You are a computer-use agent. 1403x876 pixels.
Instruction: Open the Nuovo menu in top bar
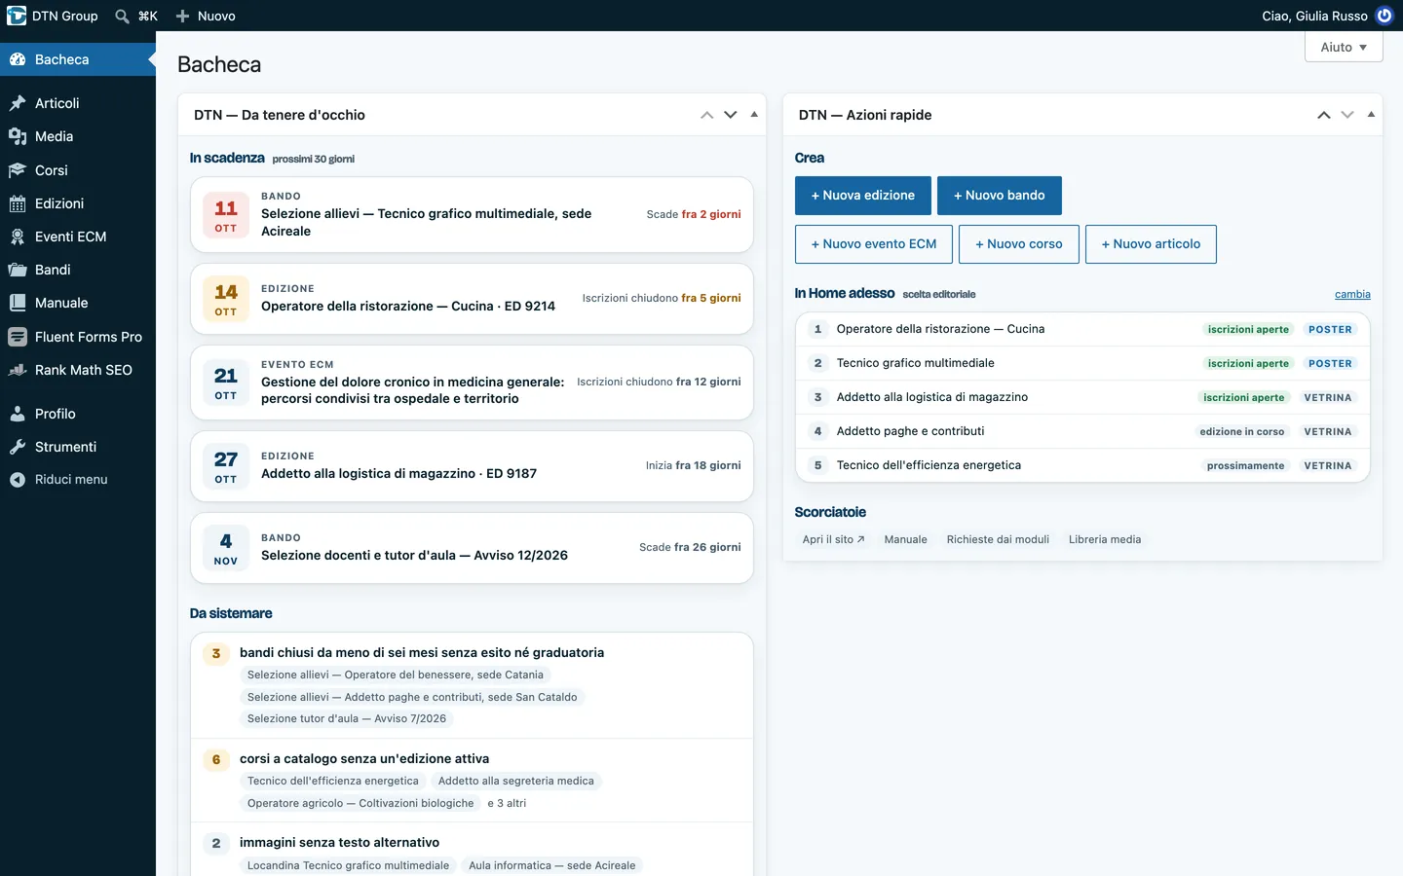pos(206,16)
